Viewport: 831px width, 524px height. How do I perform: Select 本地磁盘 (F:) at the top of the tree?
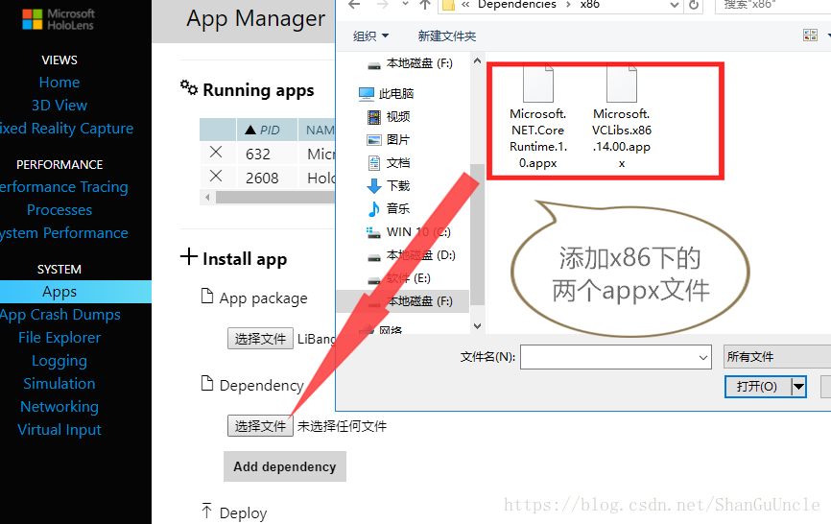(x=411, y=63)
